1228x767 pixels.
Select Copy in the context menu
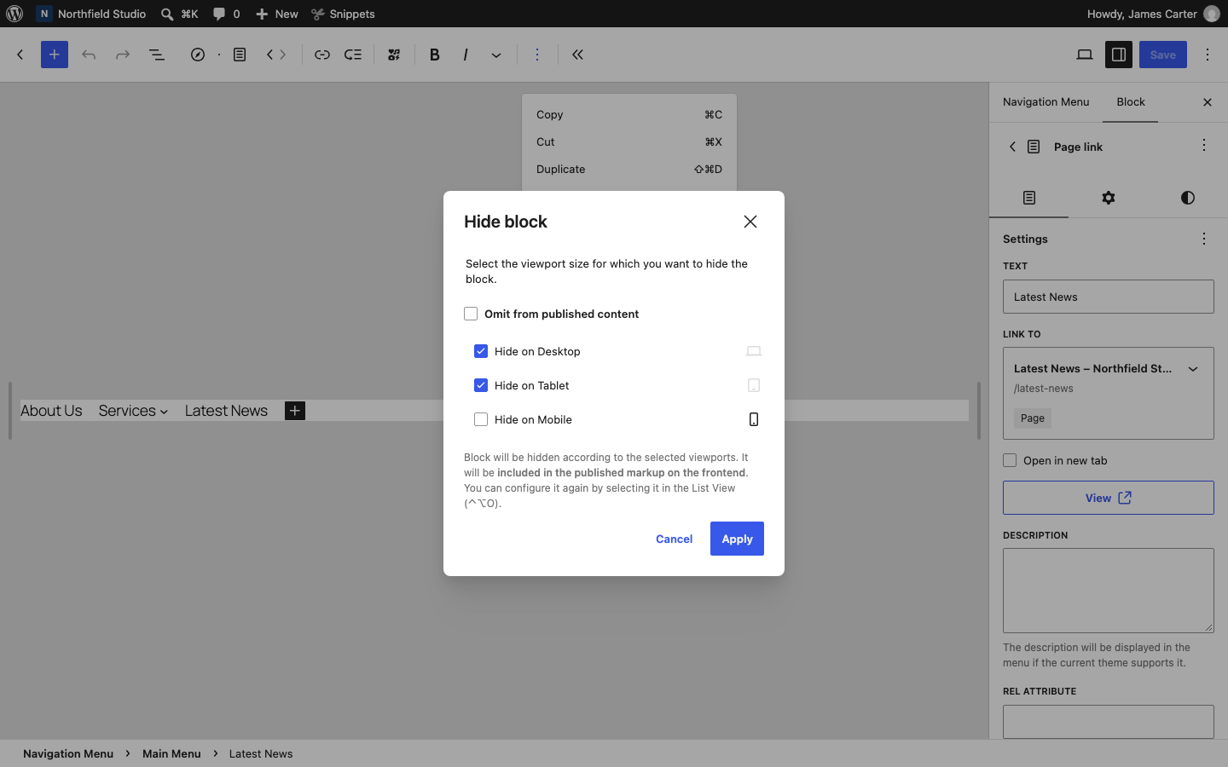click(x=629, y=114)
